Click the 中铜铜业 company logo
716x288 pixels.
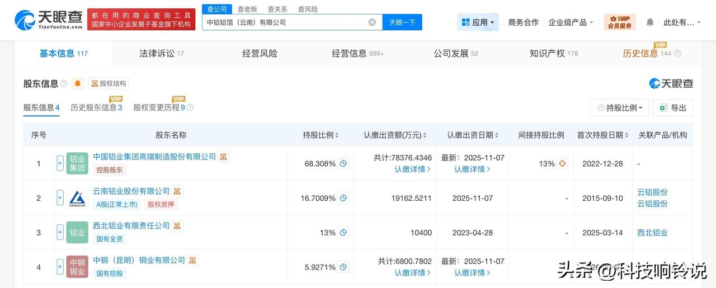pyautogui.click(x=77, y=267)
